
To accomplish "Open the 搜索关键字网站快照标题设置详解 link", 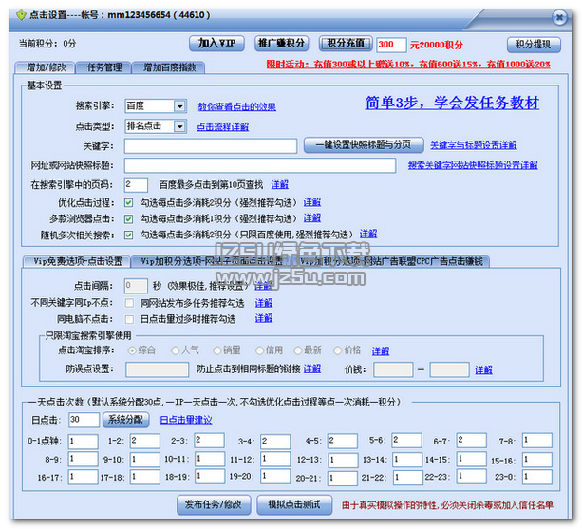I will [473, 165].
